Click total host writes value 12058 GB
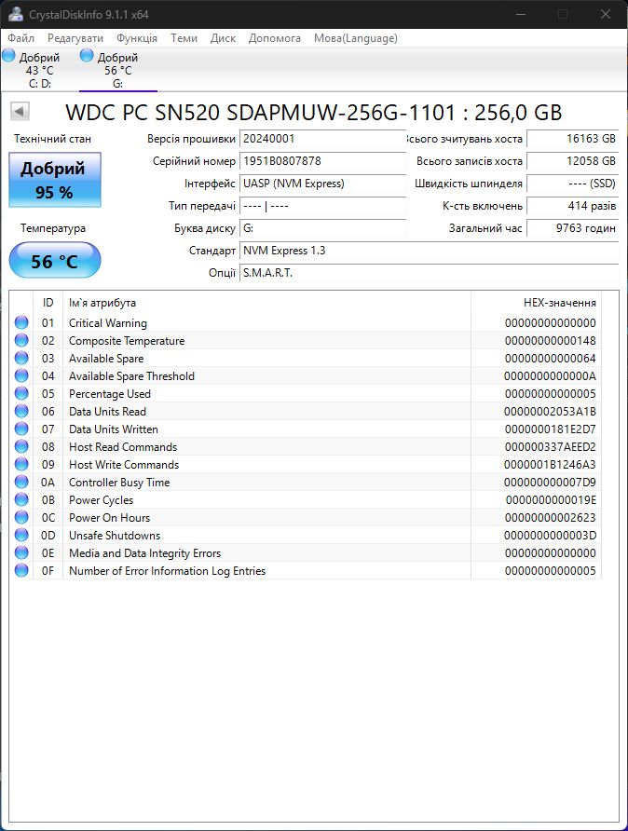 coord(572,161)
